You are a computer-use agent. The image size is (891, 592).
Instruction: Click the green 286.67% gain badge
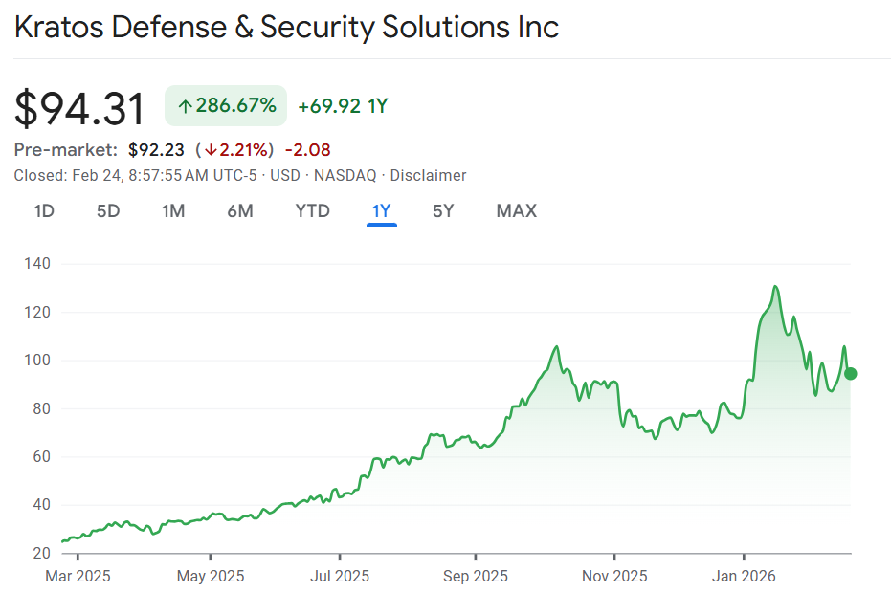pyautogui.click(x=226, y=105)
